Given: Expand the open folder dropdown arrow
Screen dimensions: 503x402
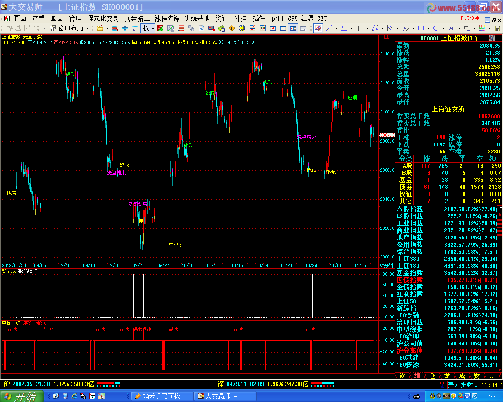Looking at the screenshot, I should click(107, 28).
